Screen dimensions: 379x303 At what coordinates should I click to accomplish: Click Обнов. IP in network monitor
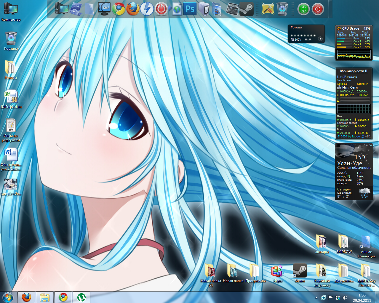343,84
